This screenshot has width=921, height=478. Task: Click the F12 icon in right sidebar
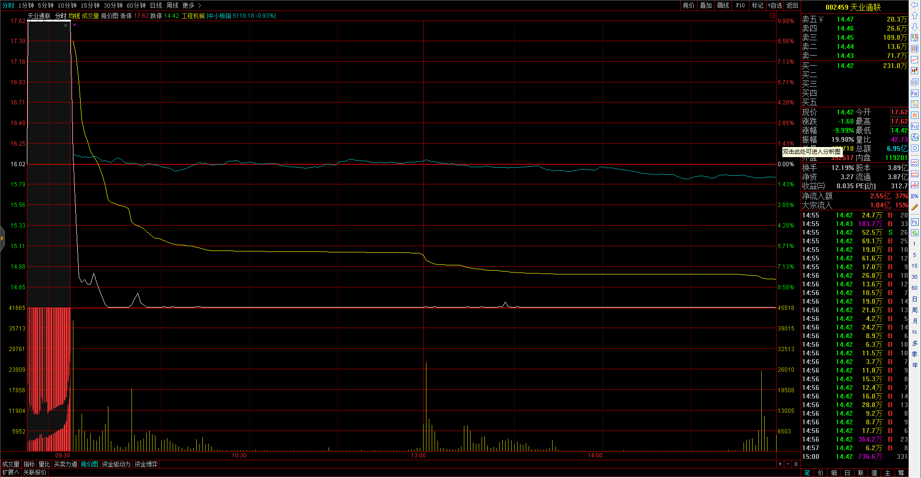914,126
